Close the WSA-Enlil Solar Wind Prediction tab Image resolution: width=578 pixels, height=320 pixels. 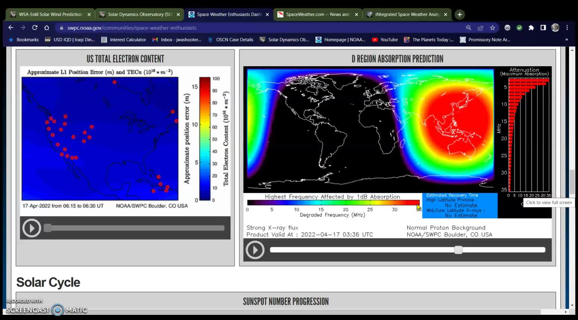pos(89,15)
